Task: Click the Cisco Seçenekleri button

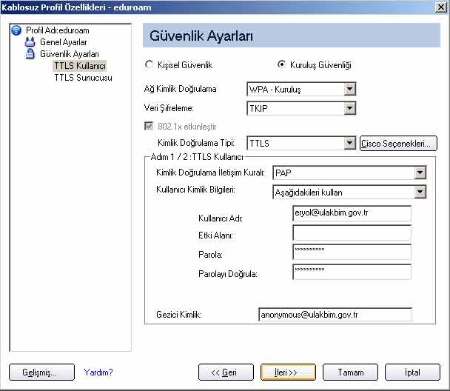Action: 398,143
